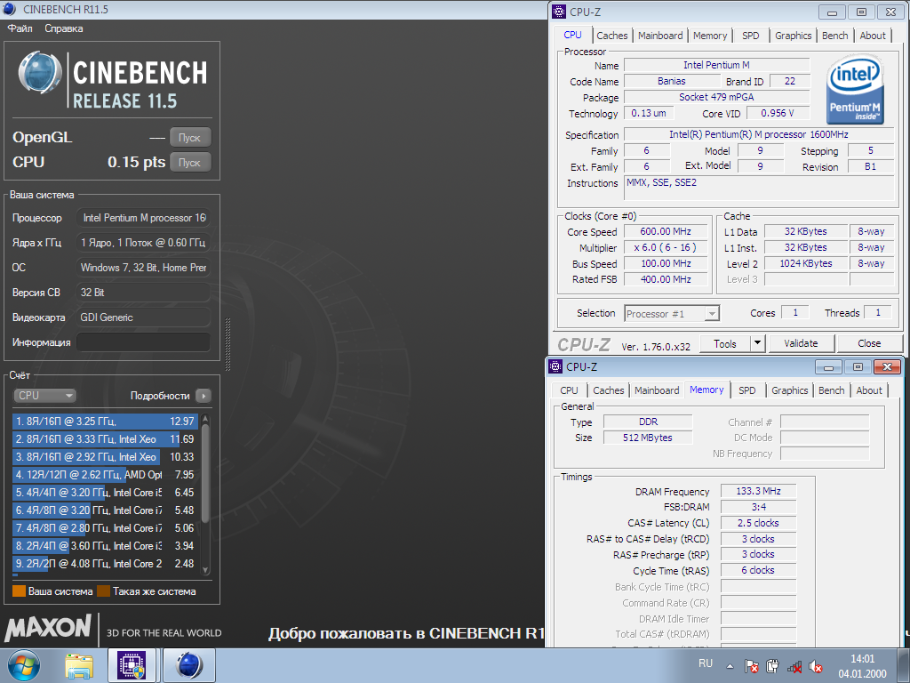Show hidden tray icons with the arrow
Viewport: 910px width, 683px height.
730,666
